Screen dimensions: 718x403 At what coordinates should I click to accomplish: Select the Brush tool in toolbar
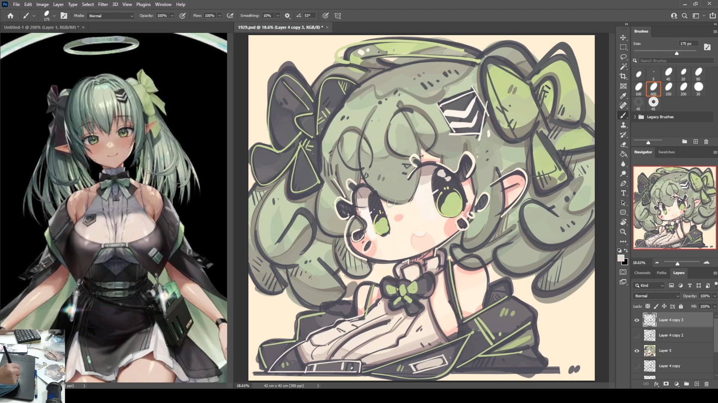(x=623, y=116)
